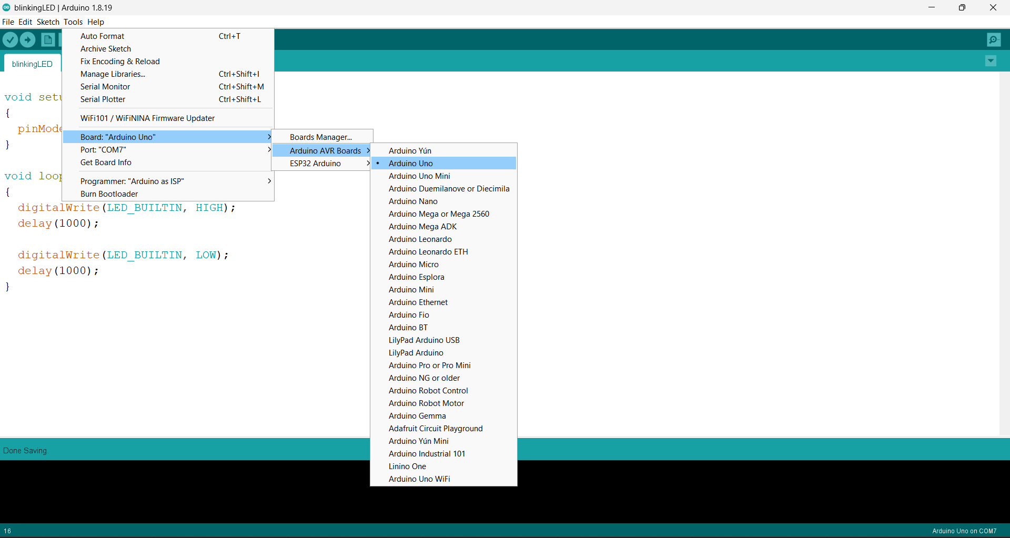The image size is (1010, 538).
Task: Open WiFi101 / WiFiNINA Firmware Updater
Action: click(168, 118)
